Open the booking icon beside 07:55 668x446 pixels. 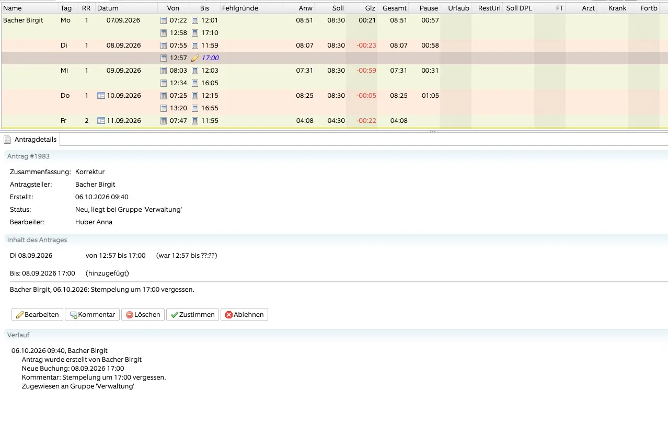tap(164, 45)
